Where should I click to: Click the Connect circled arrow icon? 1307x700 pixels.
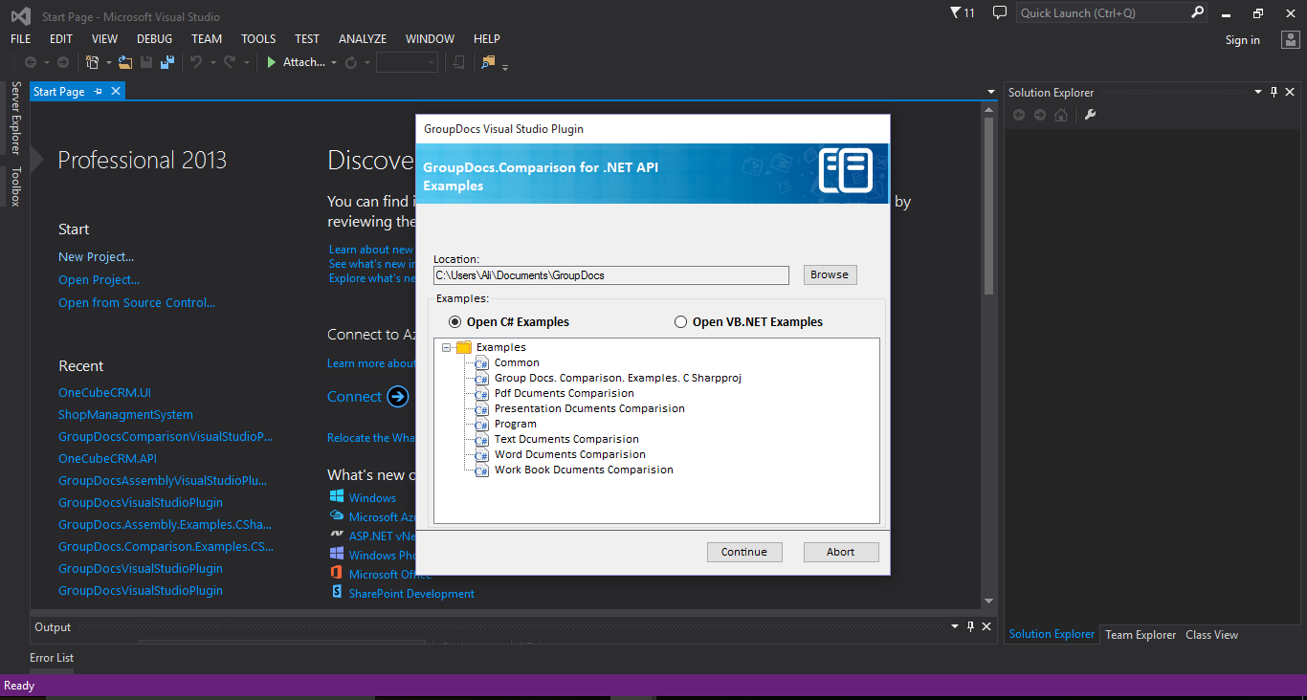pyautogui.click(x=398, y=396)
